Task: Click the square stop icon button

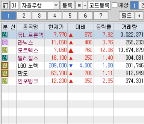Action: 79,5
